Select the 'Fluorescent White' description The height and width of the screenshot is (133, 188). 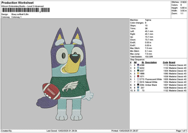(x=154, y=79)
